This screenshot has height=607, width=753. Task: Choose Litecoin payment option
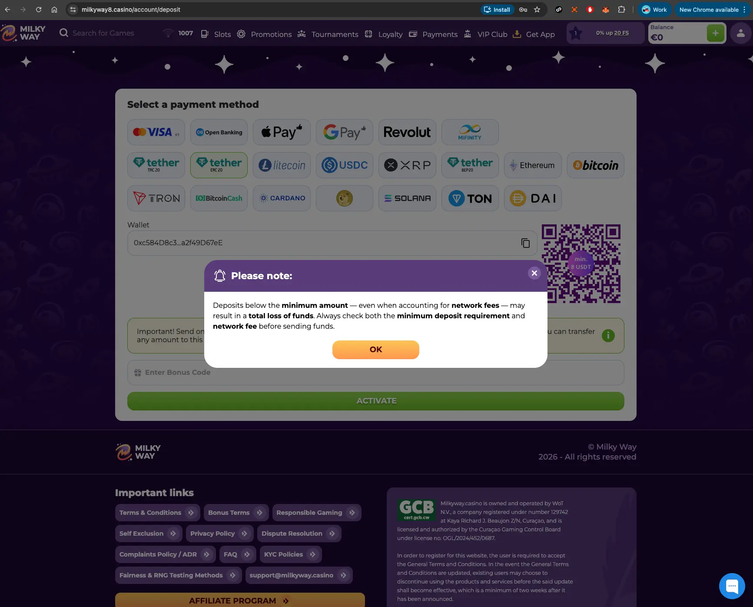coord(282,165)
